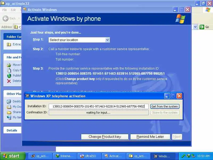Minimize the xp_activate32 explorer window
Screen dimensions: 213x160
click(197, 3)
